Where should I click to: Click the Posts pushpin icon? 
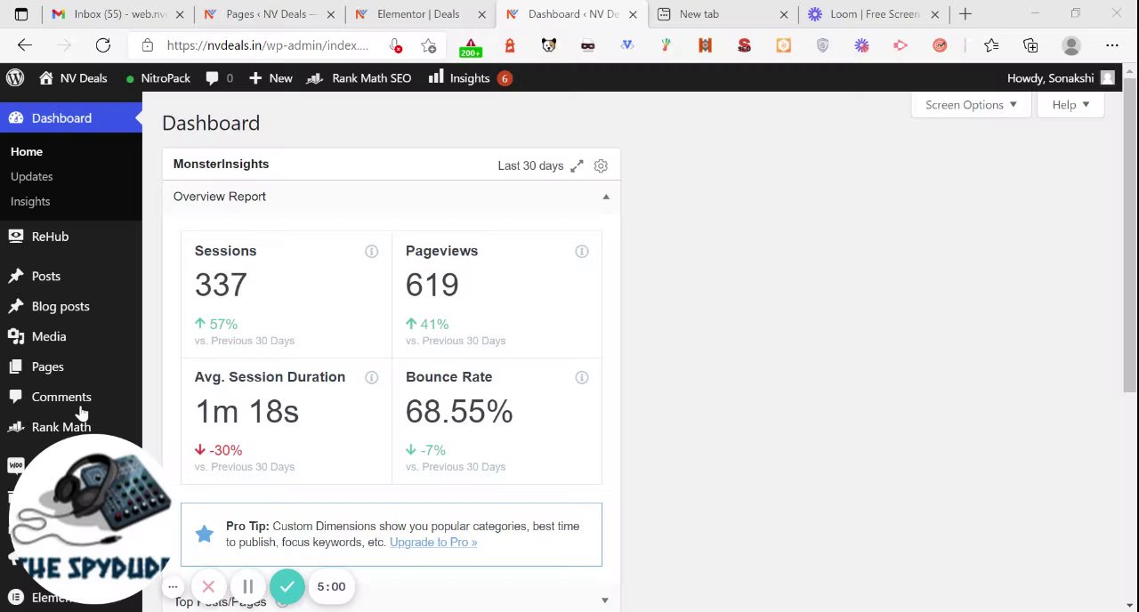[16, 276]
